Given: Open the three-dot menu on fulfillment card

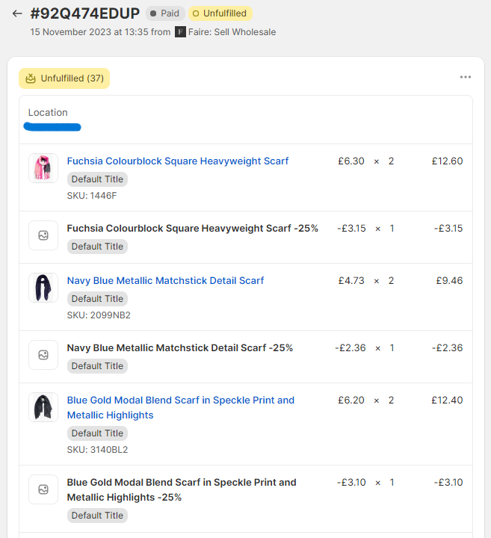Looking at the screenshot, I should click(x=466, y=77).
